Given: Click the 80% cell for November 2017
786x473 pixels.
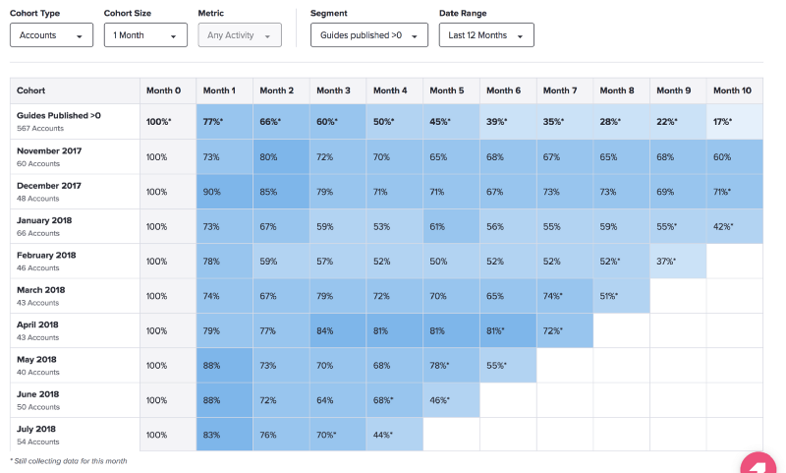Looking at the screenshot, I should pyautogui.click(x=281, y=156).
